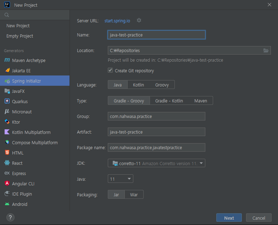Open the Java version 11 dropdown
Screen dimensions: 278x225
click(121, 179)
